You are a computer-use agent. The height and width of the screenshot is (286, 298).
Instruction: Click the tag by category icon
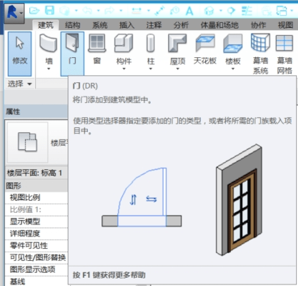point(175,10)
